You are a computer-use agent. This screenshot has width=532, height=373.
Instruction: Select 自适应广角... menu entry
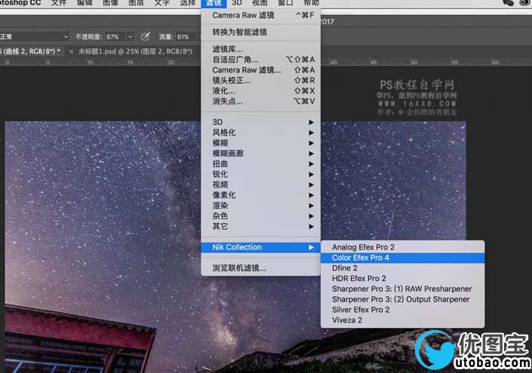pyautogui.click(x=260, y=60)
